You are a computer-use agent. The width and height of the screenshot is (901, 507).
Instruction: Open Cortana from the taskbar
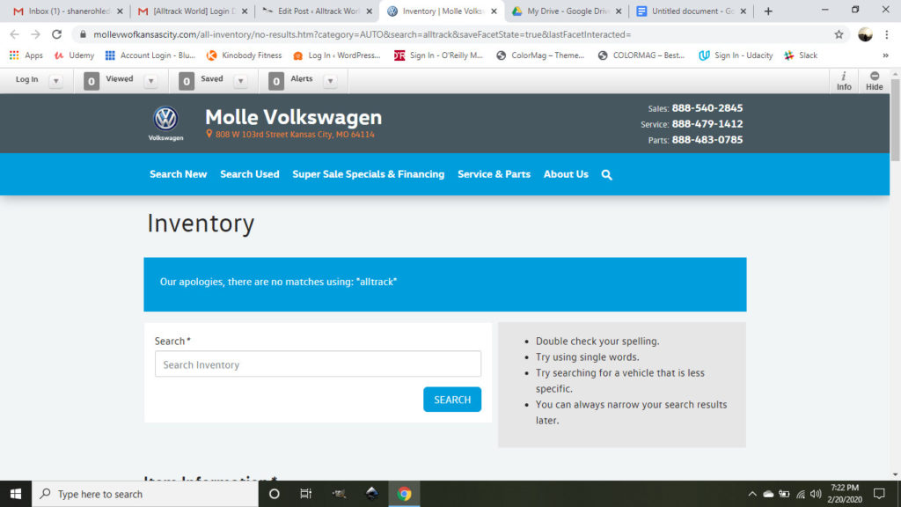pyautogui.click(x=275, y=494)
